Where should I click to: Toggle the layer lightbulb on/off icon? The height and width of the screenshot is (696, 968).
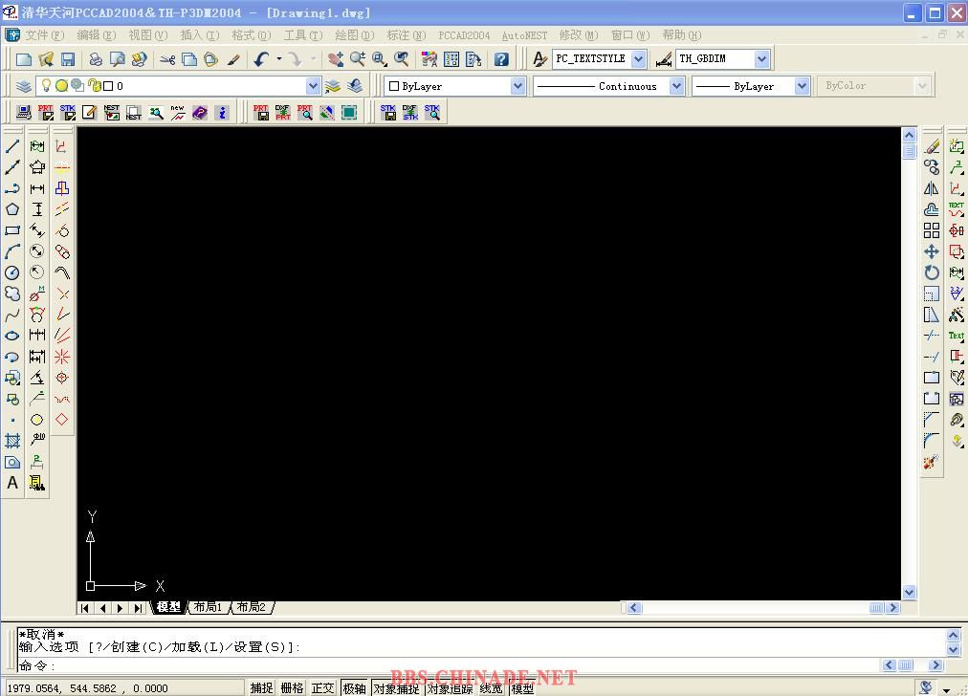click(x=46, y=86)
